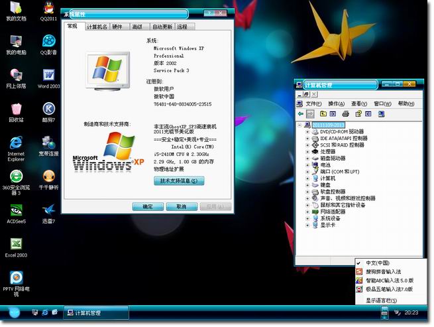
Task: Expand 显示卡 tree node
Action: 307,226
